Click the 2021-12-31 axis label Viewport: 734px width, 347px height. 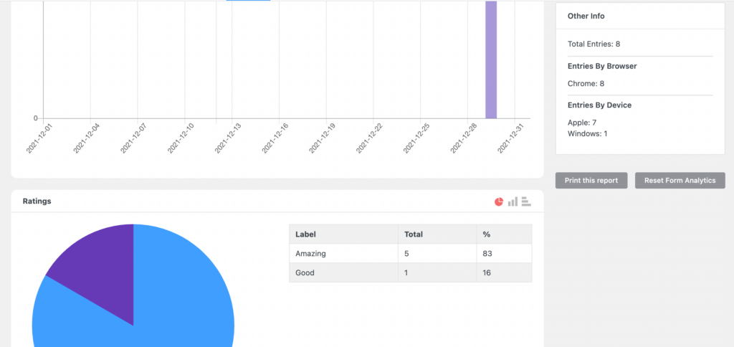(x=510, y=138)
